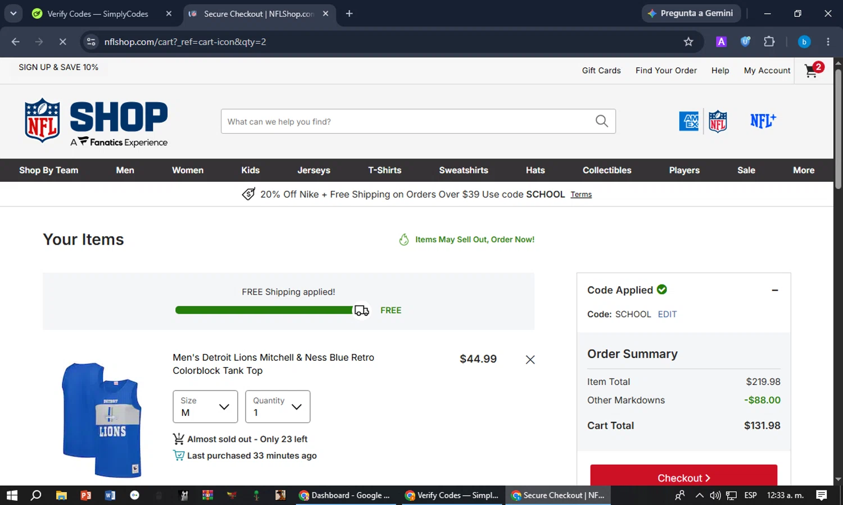
Task: Click the Pregunta a Gemini button
Action: (x=691, y=13)
